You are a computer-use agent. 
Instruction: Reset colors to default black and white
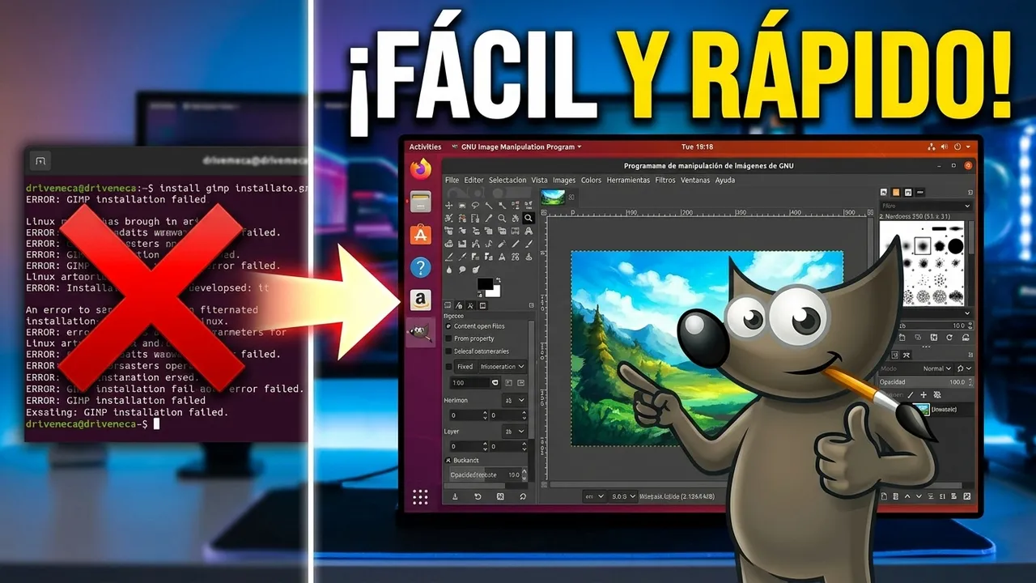click(x=480, y=294)
